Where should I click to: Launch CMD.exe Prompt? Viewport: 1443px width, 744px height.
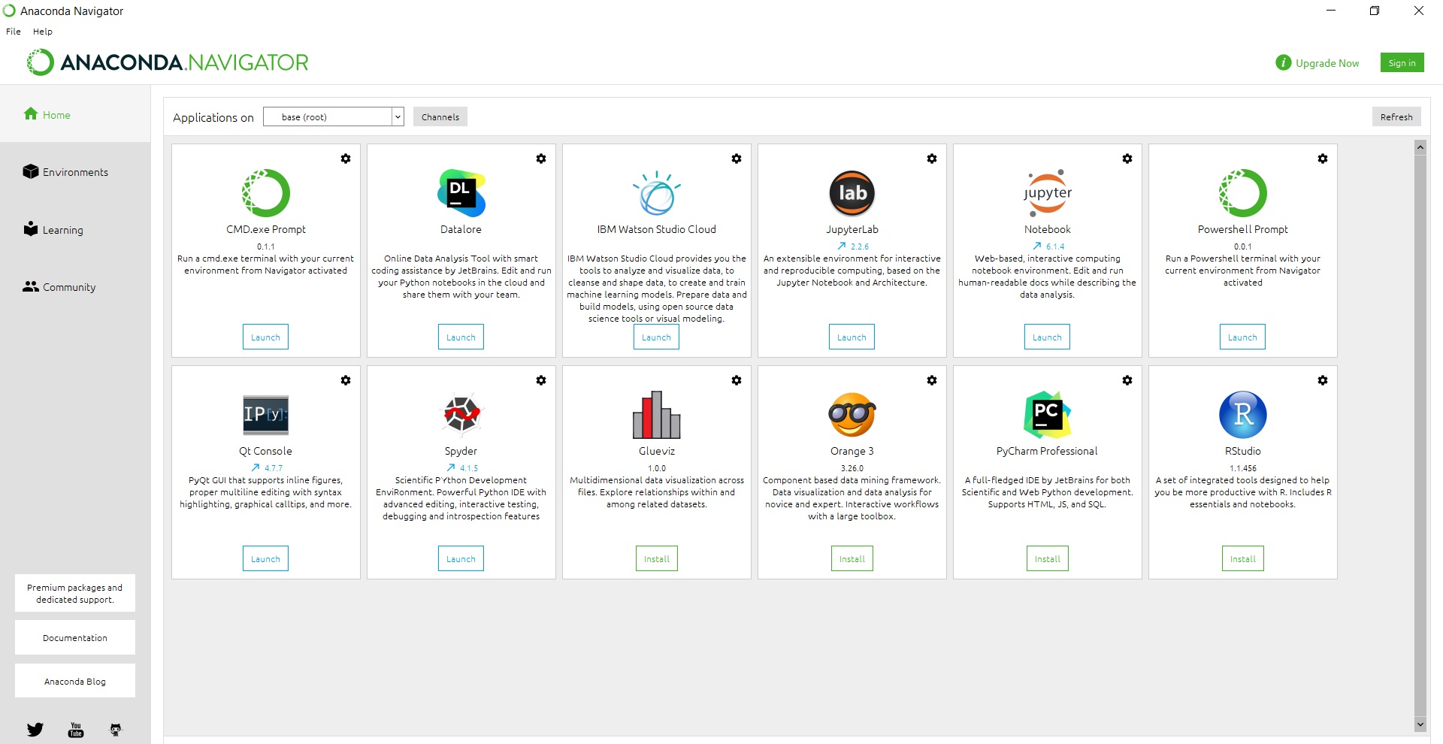coord(265,337)
